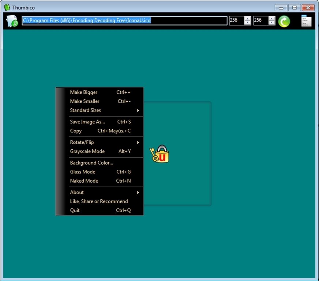
Task: Decrease the first size value with down arrow
Action: [247, 22]
